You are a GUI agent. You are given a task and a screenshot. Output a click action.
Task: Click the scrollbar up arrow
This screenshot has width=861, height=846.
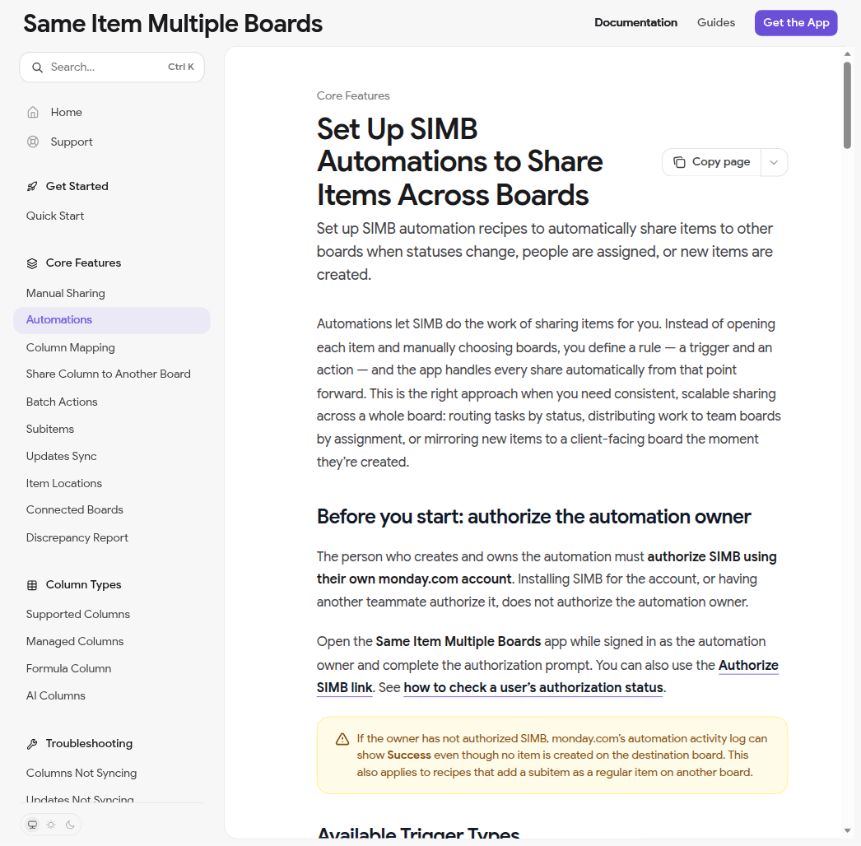pos(847,53)
